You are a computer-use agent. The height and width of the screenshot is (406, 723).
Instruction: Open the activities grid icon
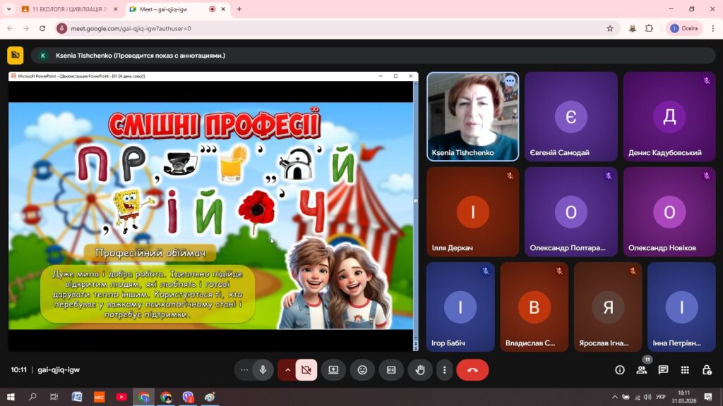(x=685, y=369)
